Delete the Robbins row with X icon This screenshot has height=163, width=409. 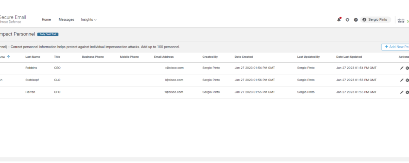[x=407, y=68]
